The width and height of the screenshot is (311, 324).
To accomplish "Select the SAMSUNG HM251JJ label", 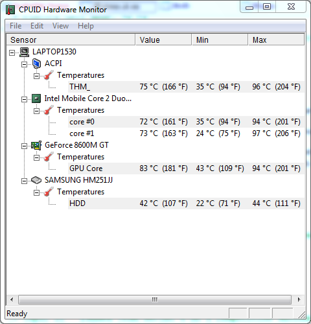I will 78,180.
